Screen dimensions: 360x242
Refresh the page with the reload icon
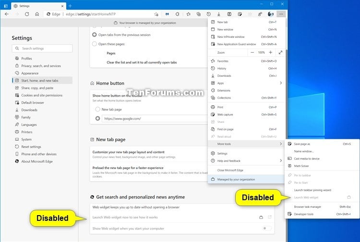coord(27,14)
